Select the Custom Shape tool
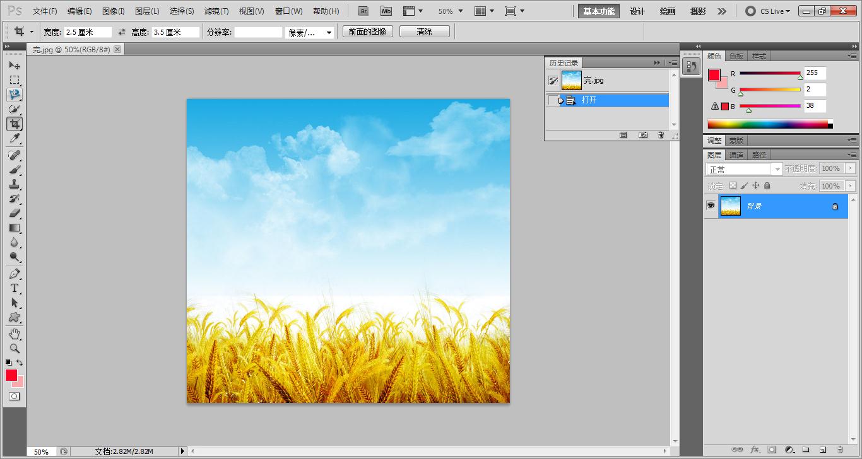The image size is (862, 459). 15,317
